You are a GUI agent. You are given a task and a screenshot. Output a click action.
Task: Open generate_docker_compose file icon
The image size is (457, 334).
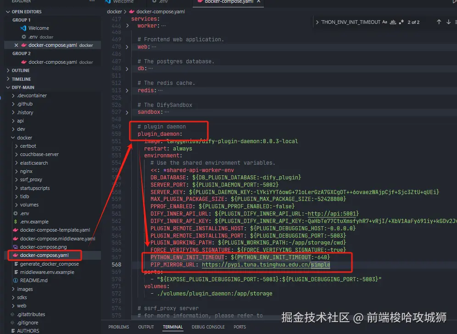point(17,264)
